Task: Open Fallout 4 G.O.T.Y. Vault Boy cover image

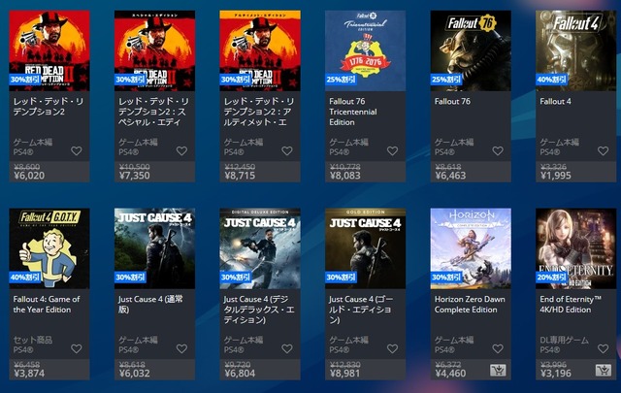Action: (x=49, y=248)
